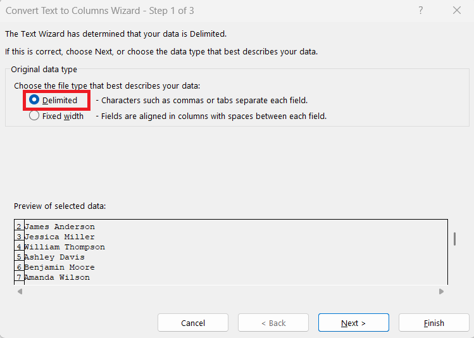Click the preview vertical scrollbar thumb
474x338 pixels.
454,239
